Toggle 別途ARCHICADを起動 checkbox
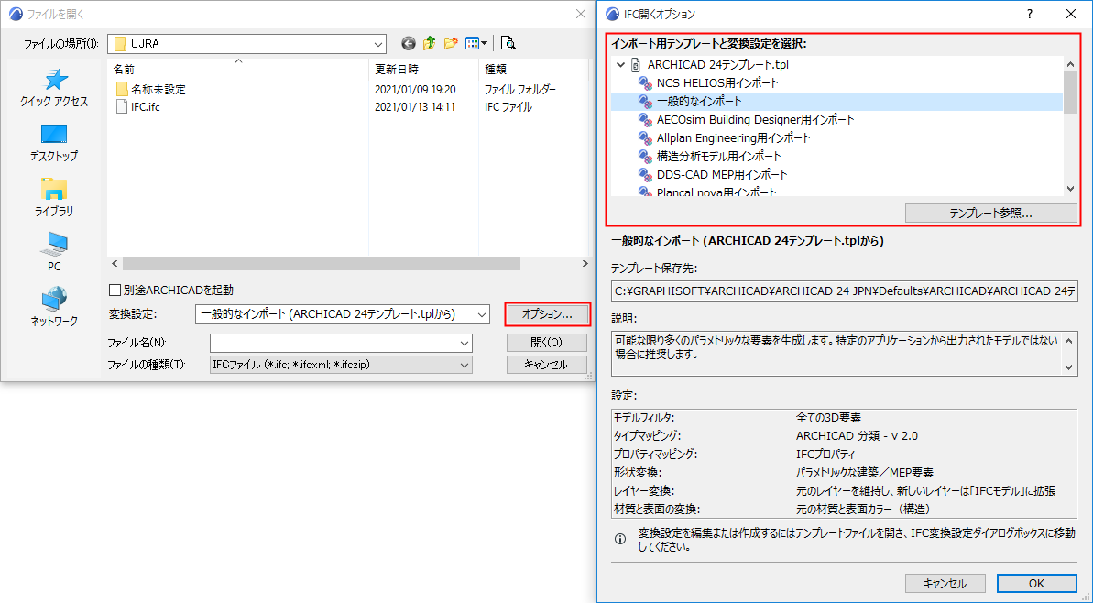Image resolution: width=1093 pixels, height=603 pixels. pyautogui.click(x=115, y=290)
